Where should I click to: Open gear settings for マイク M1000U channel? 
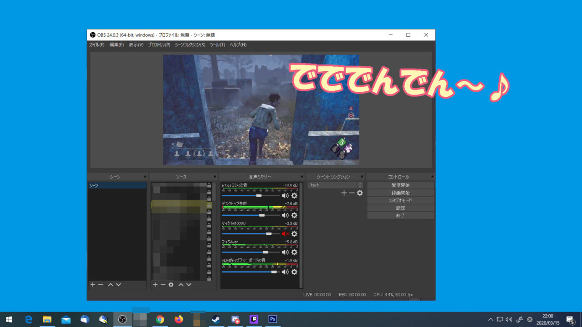[x=294, y=234]
